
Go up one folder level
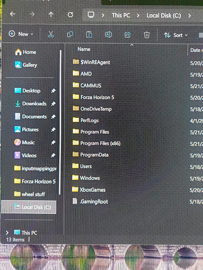(51, 15)
